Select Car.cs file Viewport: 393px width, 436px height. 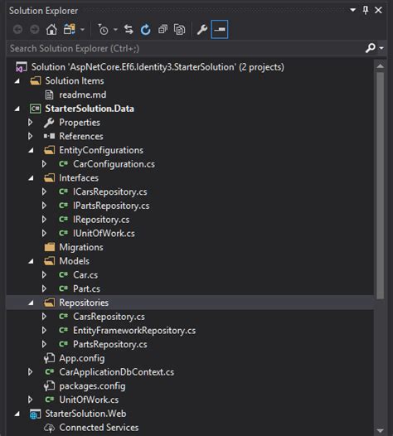point(85,275)
